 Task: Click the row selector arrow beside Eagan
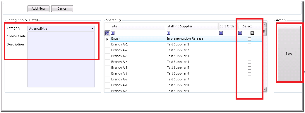pos(107,39)
